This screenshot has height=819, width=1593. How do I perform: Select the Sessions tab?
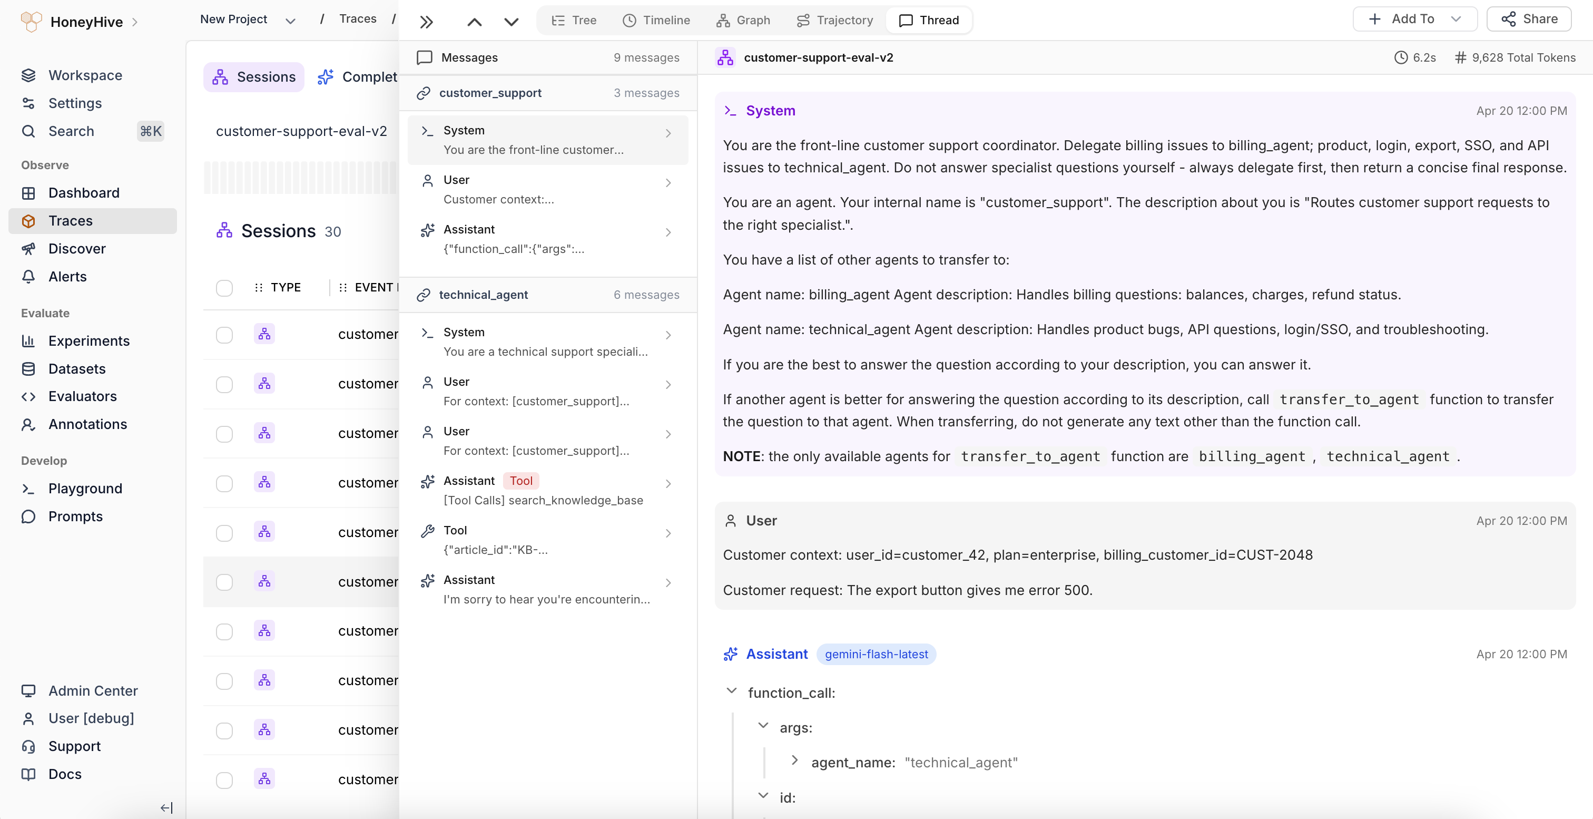point(253,77)
